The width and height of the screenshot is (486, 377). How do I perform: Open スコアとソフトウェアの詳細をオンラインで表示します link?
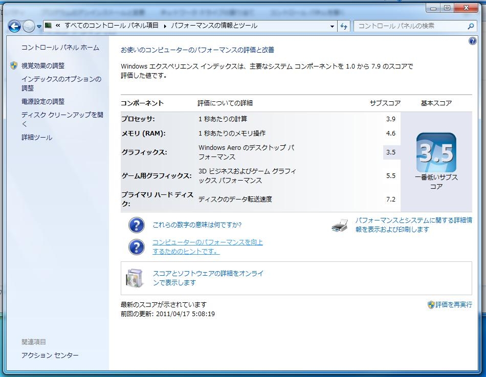click(208, 278)
